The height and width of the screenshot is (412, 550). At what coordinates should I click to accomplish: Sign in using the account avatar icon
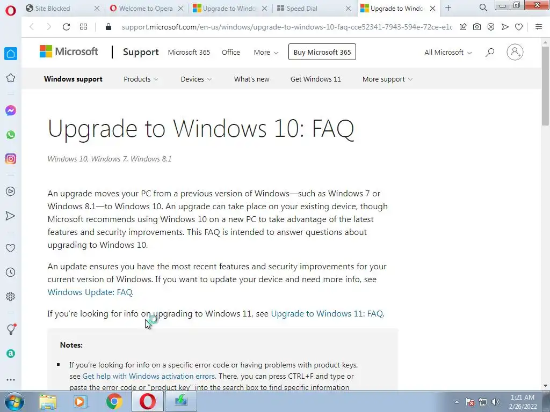tap(515, 52)
